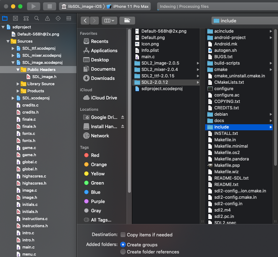
Task: Collapse Public Headers group triangle
Action: (x=18, y=70)
